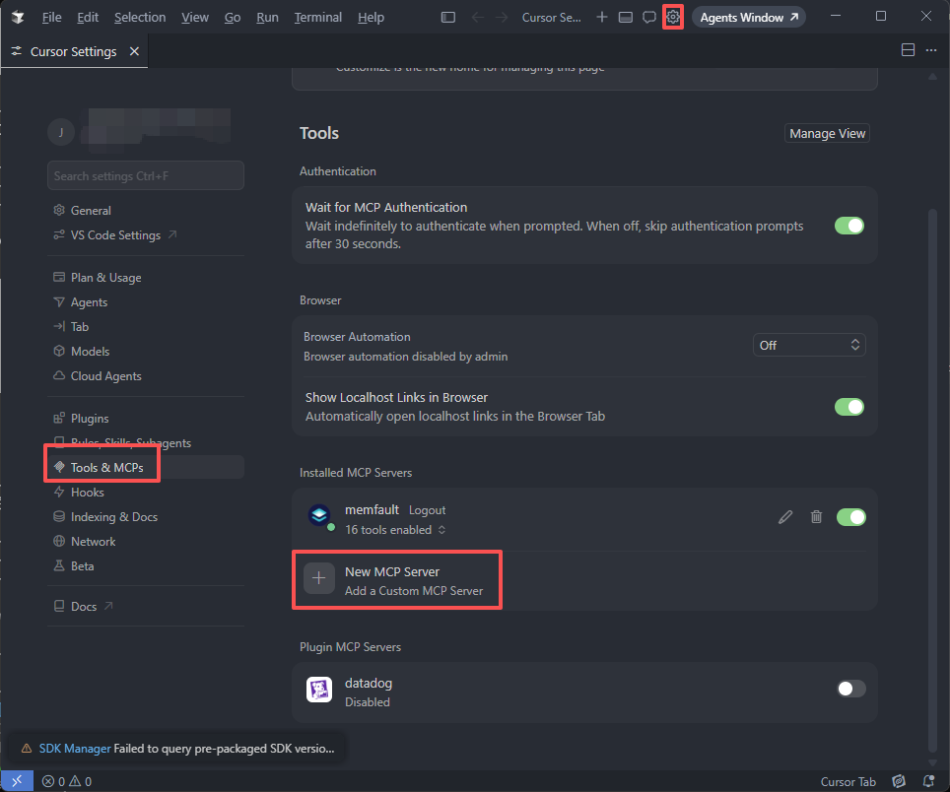Open VS Code Settings link

[146, 234]
